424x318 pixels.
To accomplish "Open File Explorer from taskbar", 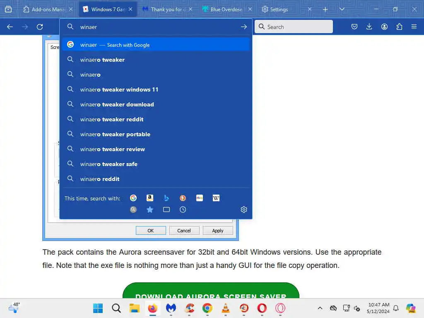I will [135, 308].
